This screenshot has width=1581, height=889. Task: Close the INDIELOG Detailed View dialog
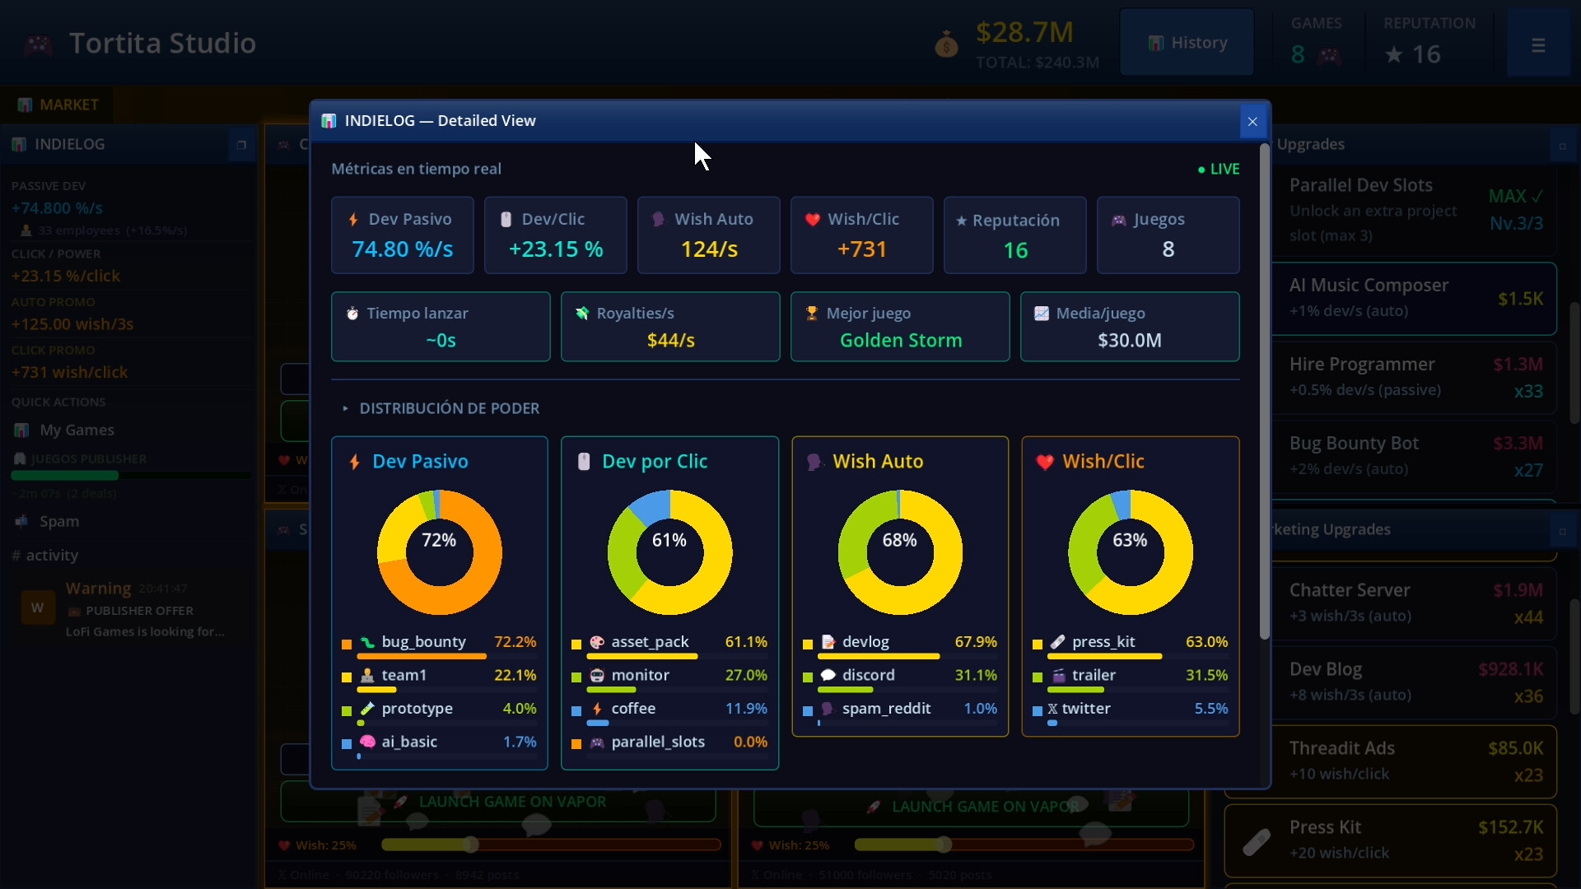[1252, 122]
